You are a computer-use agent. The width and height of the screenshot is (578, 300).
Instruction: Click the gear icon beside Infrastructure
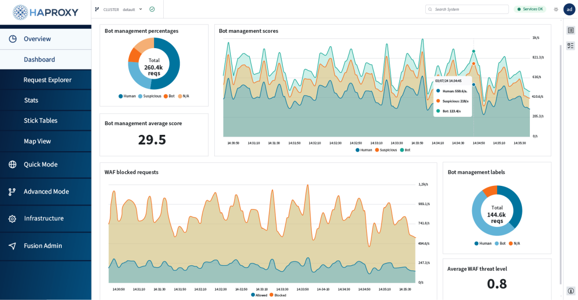point(12,218)
